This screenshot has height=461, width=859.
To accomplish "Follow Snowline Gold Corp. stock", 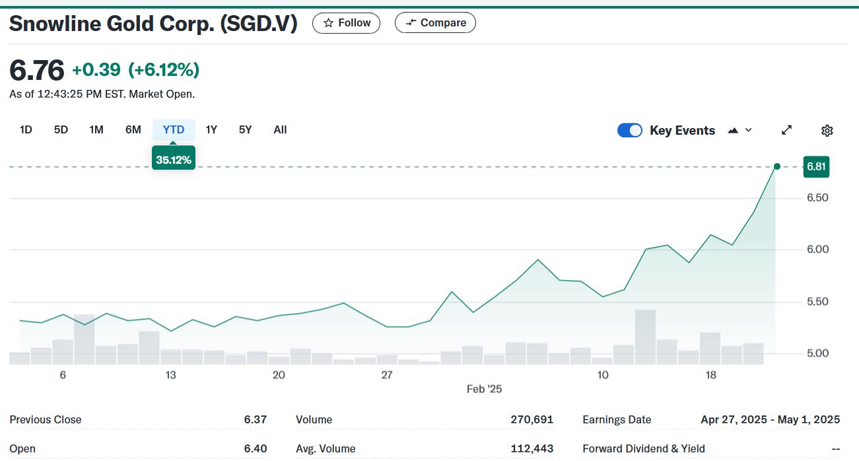I will pos(347,22).
